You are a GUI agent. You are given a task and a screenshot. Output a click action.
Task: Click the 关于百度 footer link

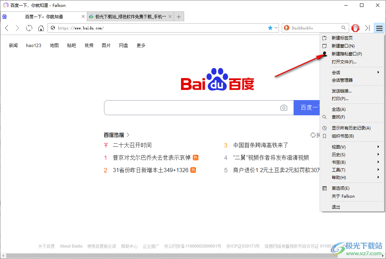click(46, 246)
